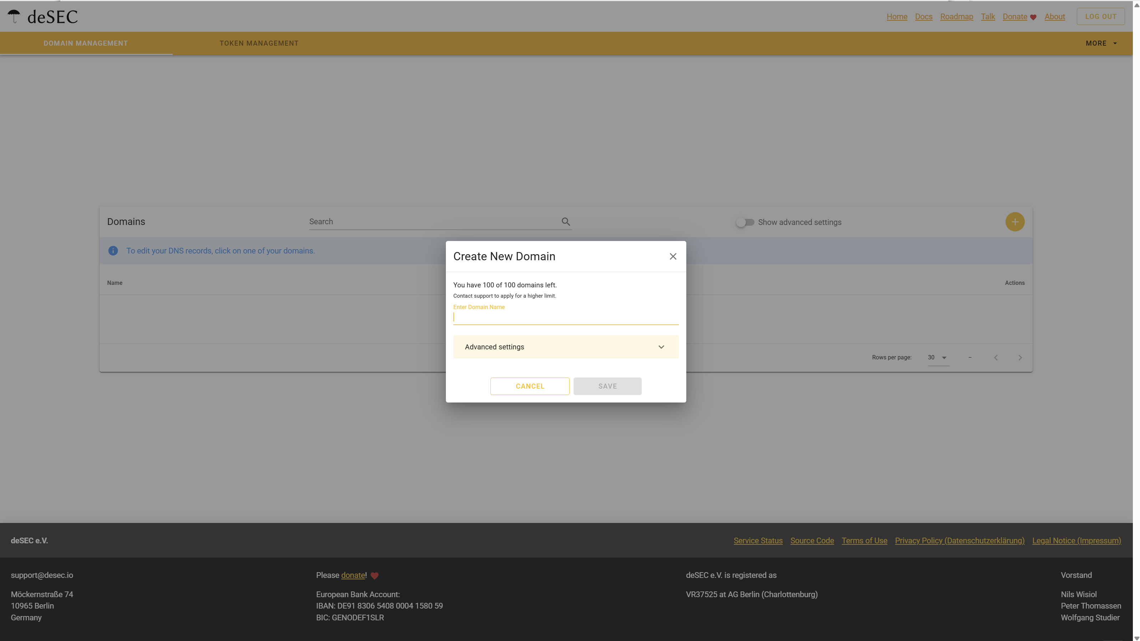This screenshot has height=641, width=1140.
Task: Open the Rows per page dropdown
Action: (937, 358)
